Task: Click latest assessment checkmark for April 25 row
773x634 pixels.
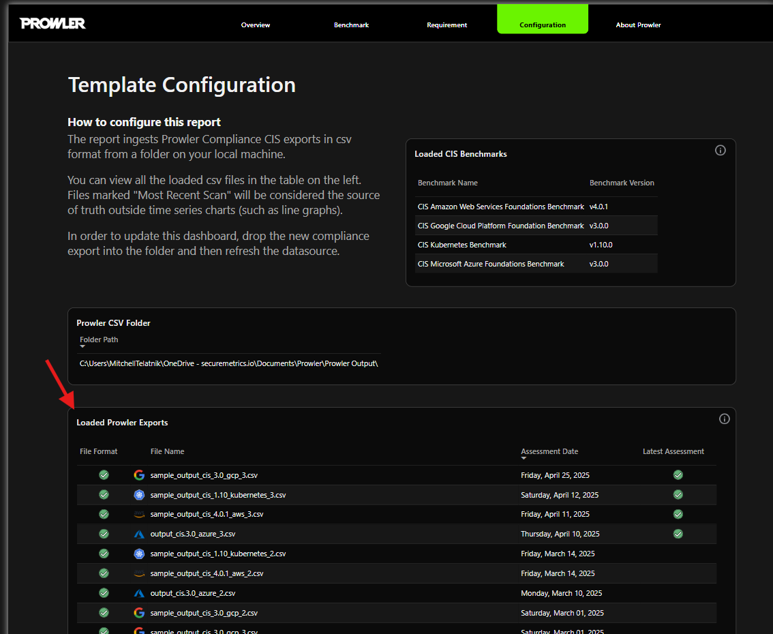Action: coord(678,475)
